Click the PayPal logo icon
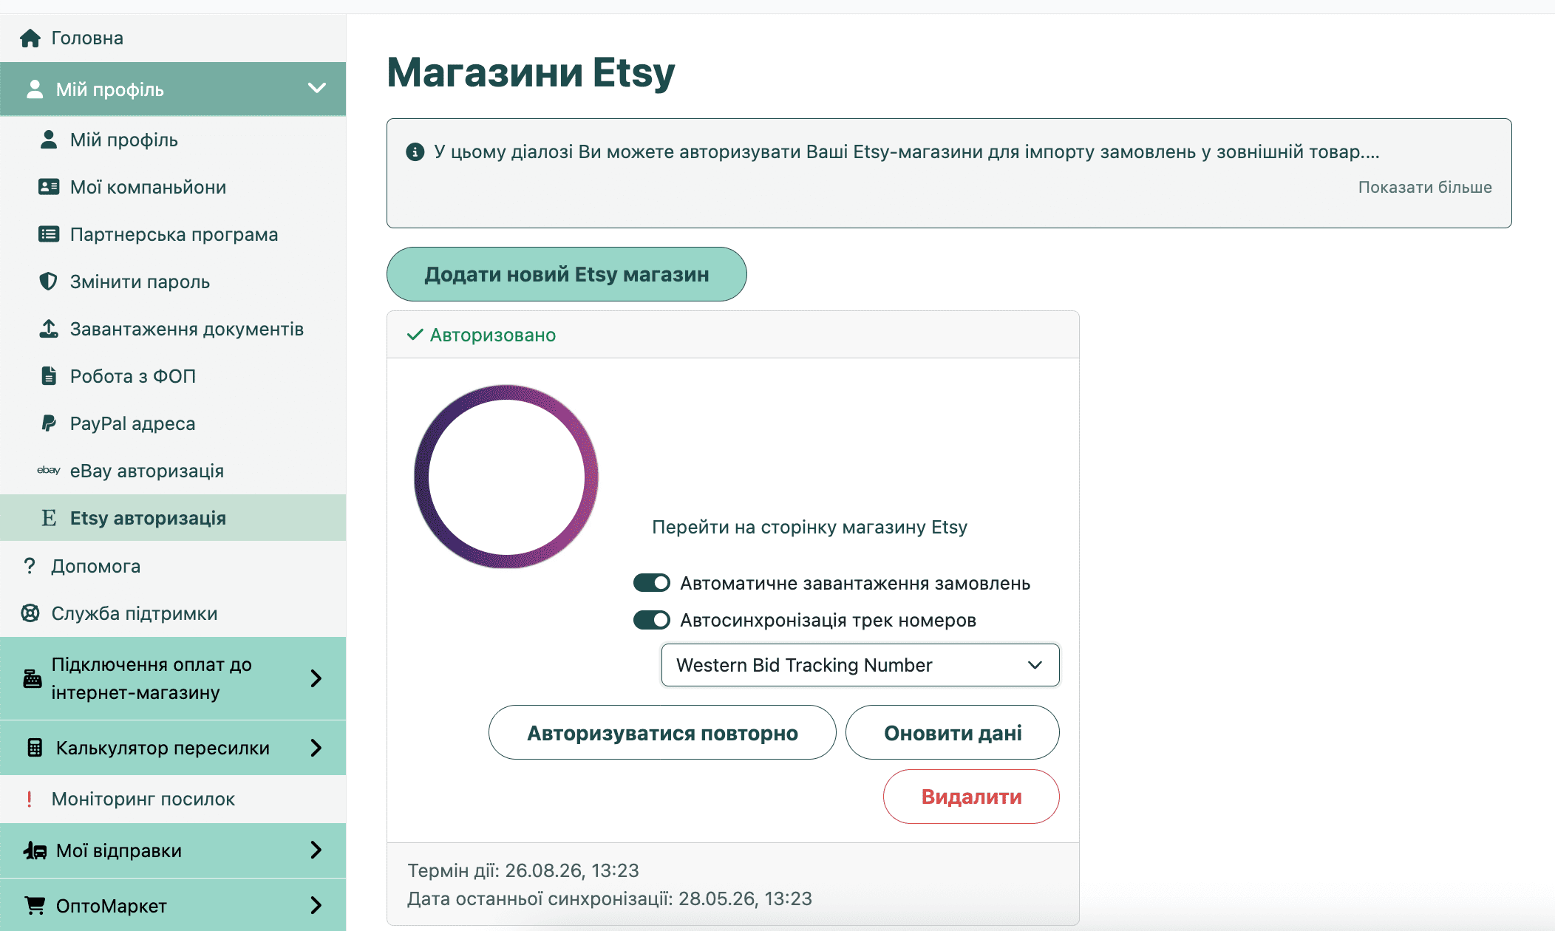Image resolution: width=1555 pixels, height=931 pixels. point(49,423)
